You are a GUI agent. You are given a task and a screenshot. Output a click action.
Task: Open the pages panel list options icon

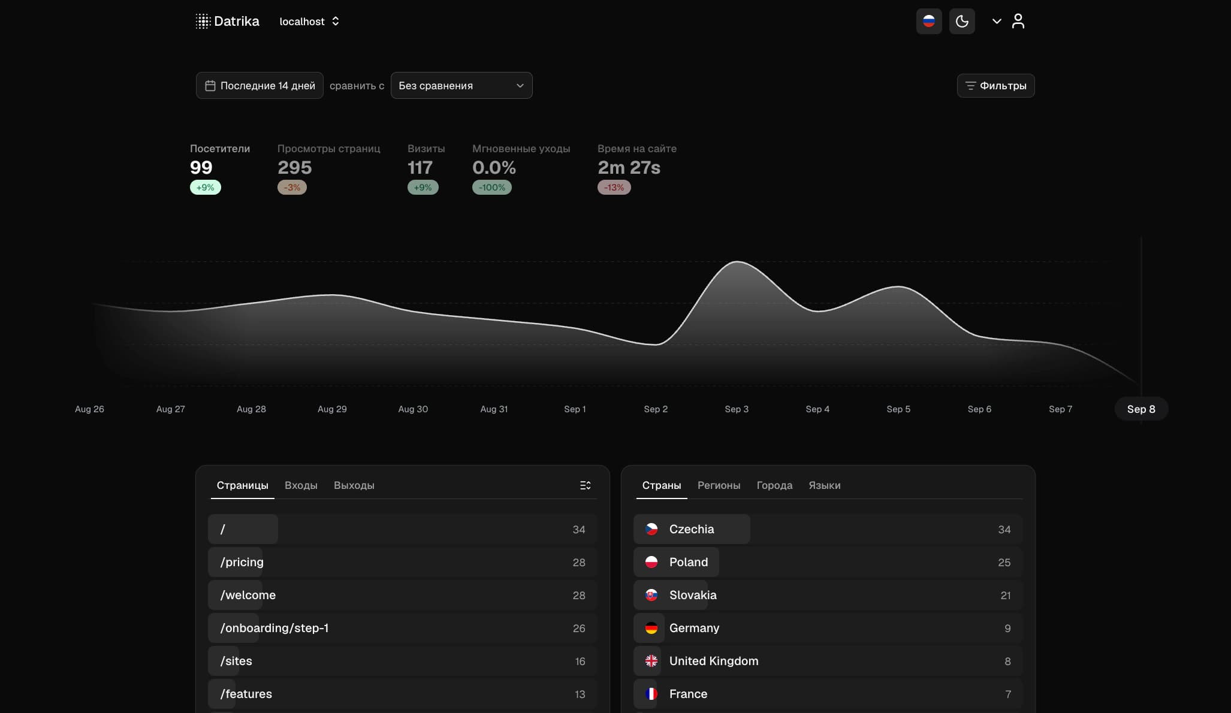tap(586, 485)
